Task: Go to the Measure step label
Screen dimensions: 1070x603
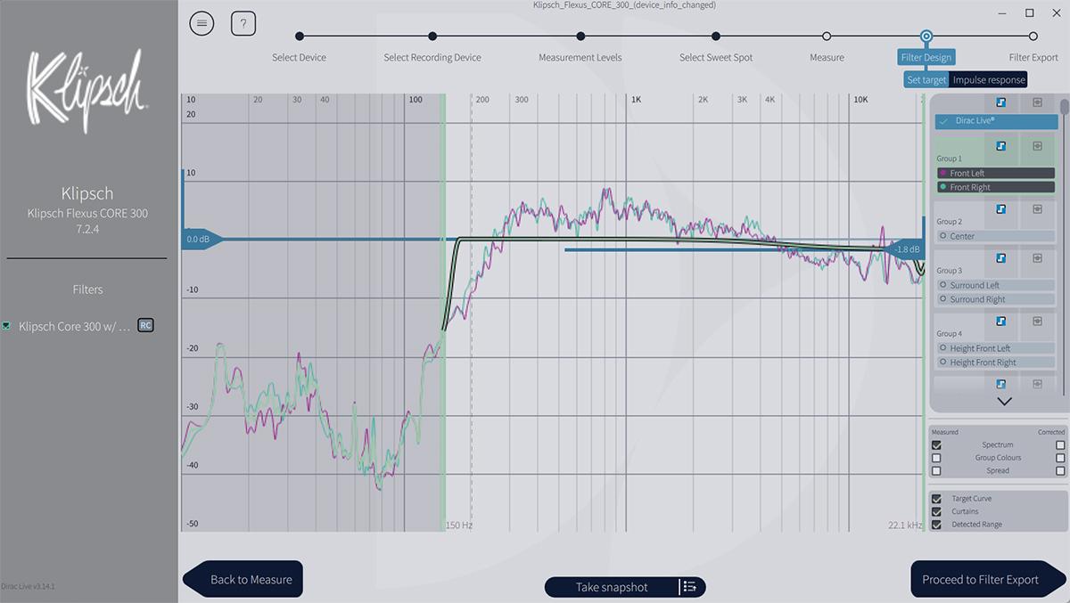Action: click(827, 57)
